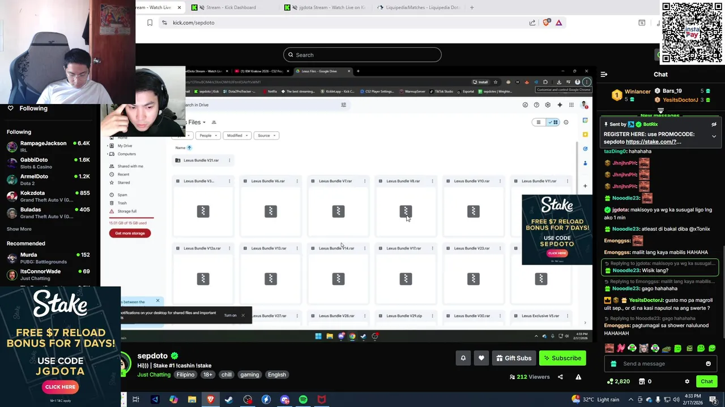Open Starred in Drive sidebar

tap(123, 183)
